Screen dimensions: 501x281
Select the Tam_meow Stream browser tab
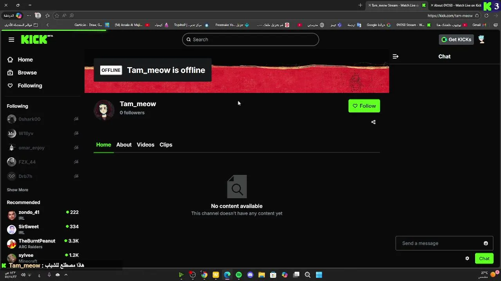[x=396, y=5]
